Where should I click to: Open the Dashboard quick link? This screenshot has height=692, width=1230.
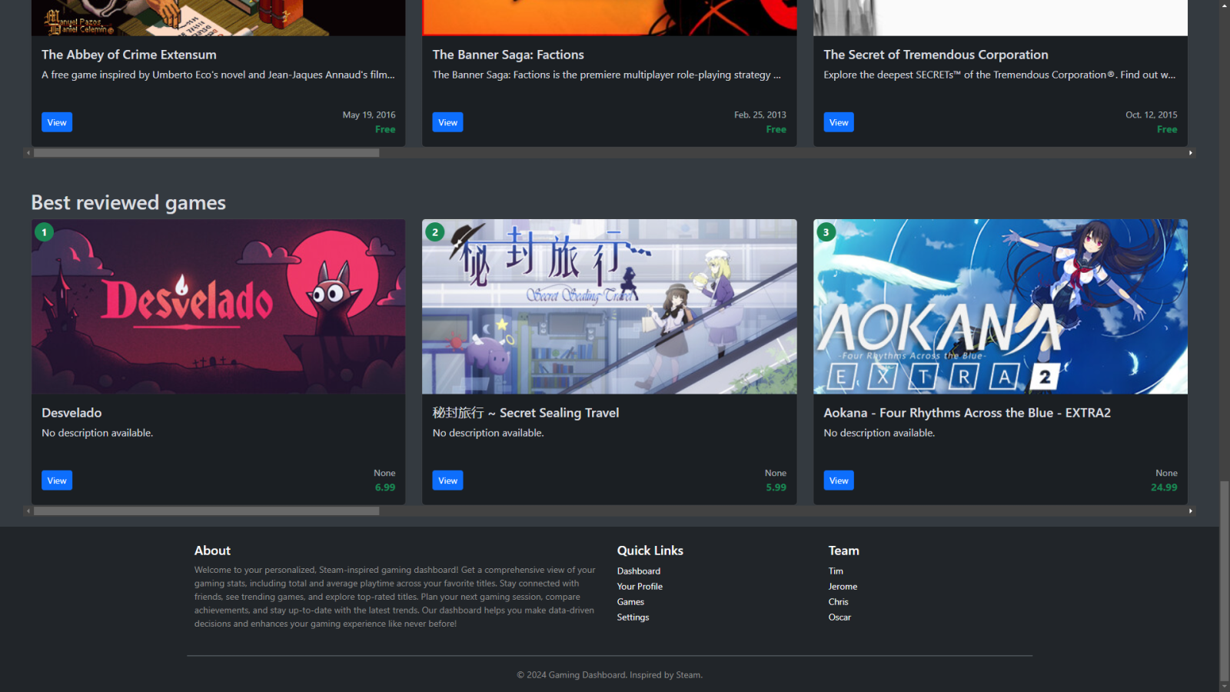click(x=638, y=571)
